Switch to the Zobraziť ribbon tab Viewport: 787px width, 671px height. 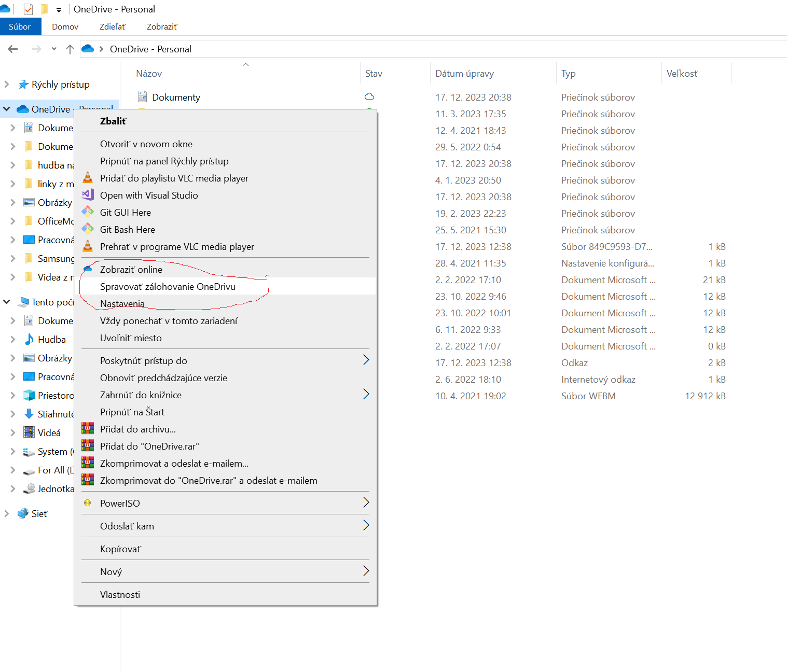(162, 26)
